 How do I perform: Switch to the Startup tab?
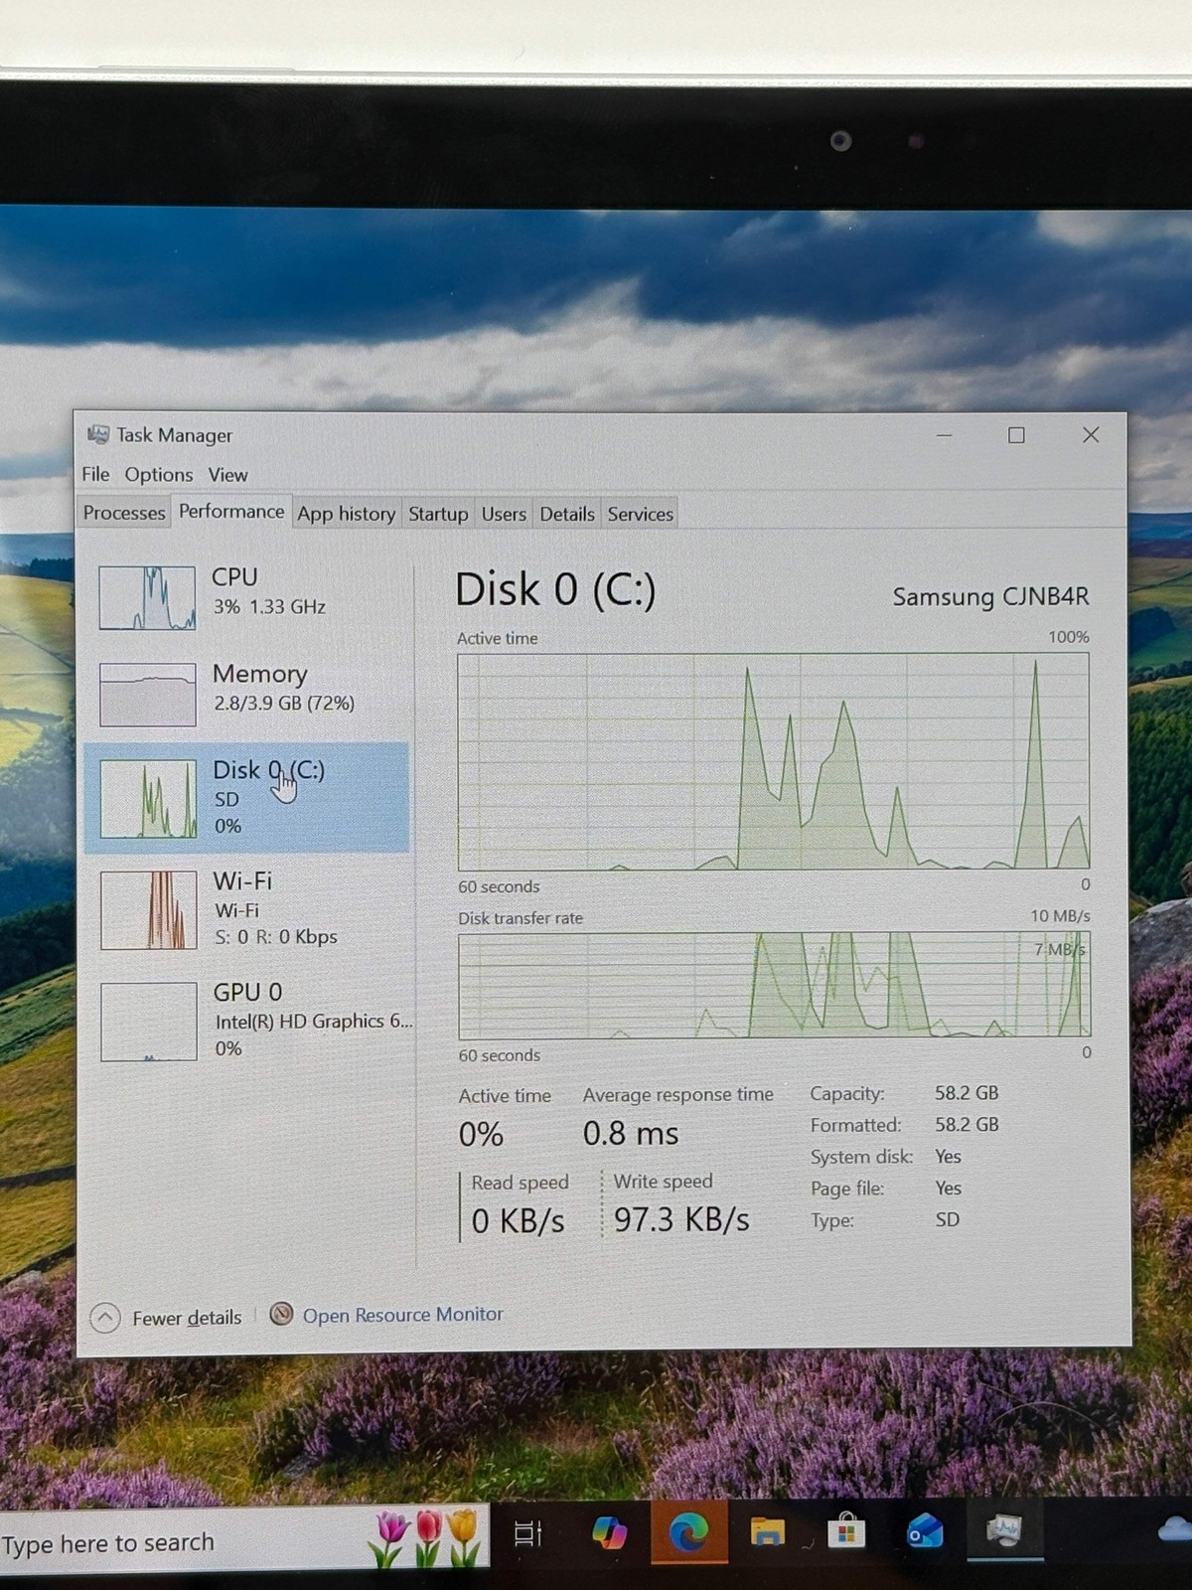click(x=438, y=514)
